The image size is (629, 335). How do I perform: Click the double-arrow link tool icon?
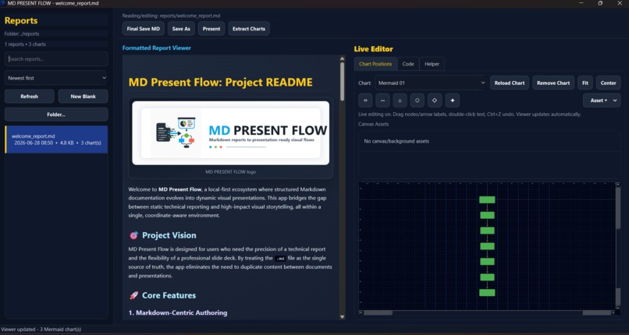[x=365, y=100]
